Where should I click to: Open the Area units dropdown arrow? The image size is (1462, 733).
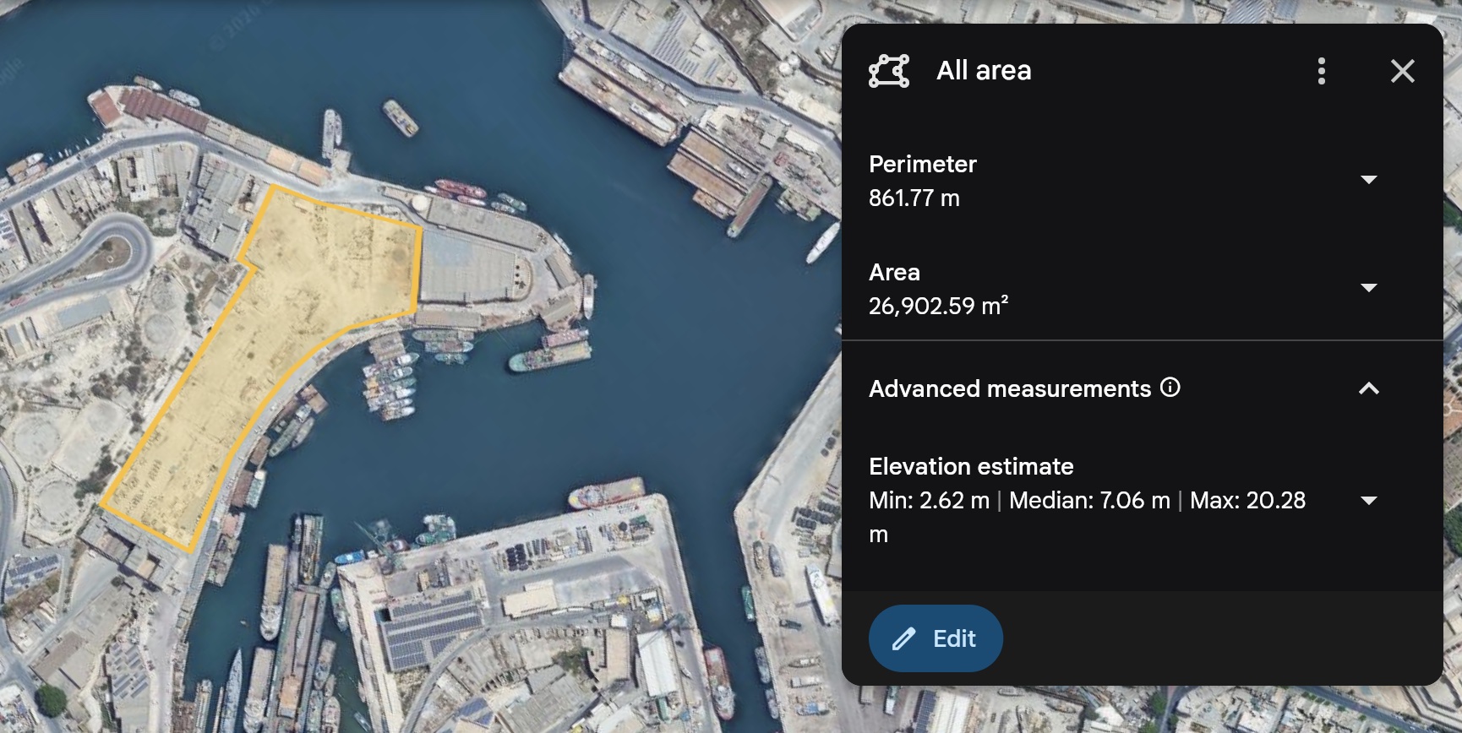[1368, 288]
